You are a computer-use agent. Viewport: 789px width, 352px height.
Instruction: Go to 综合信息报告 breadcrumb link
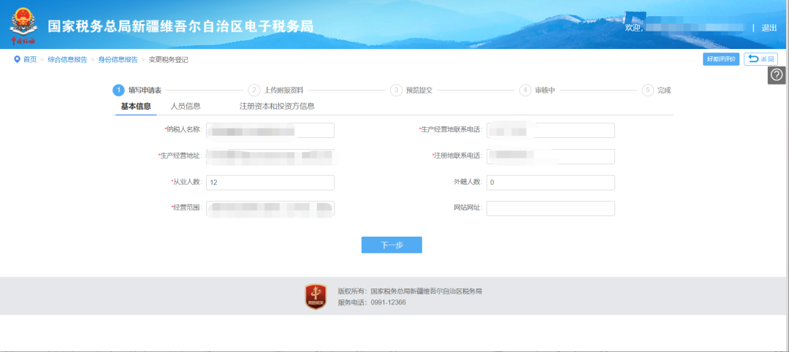[67, 60]
